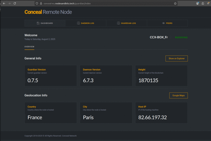
Task: Click the Show on Explorer button
Action: (176, 59)
